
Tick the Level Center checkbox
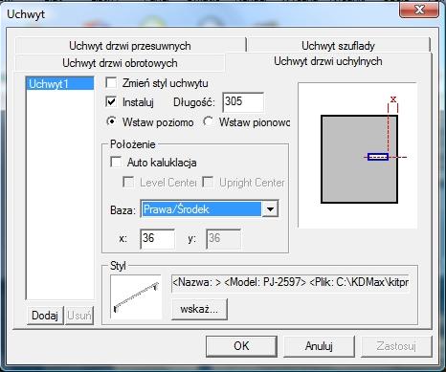[128, 183]
